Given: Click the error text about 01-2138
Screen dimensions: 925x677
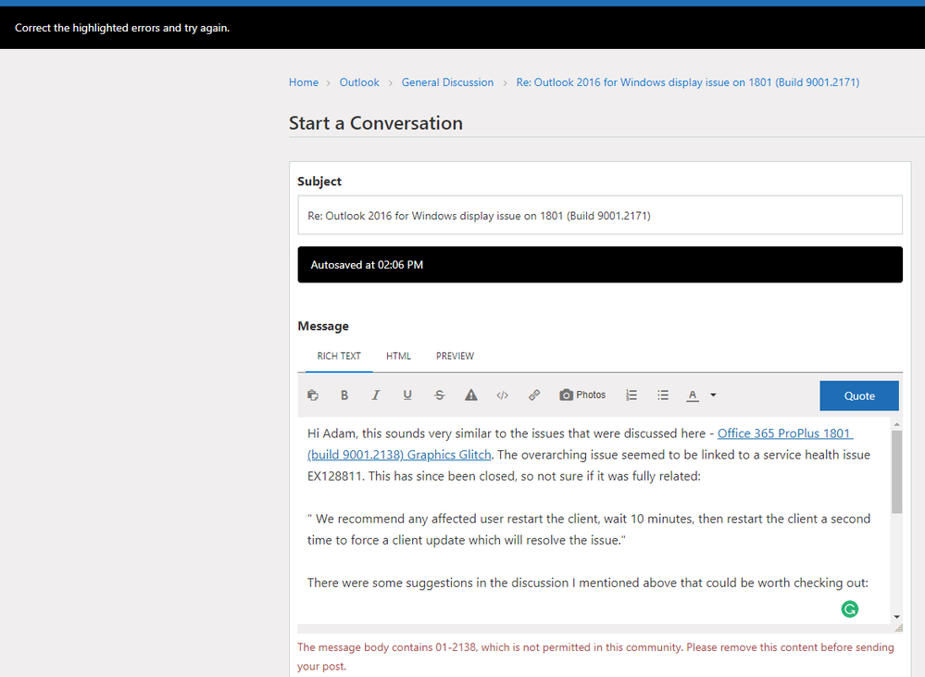Looking at the screenshot, I should 595,657.
